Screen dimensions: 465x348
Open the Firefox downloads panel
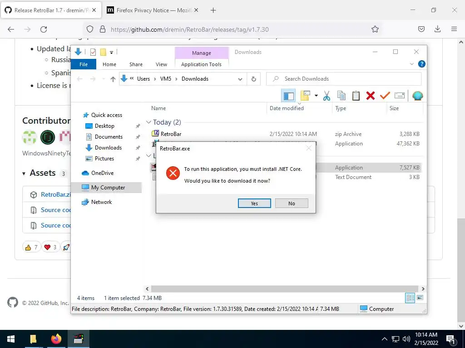coord(437,29)
